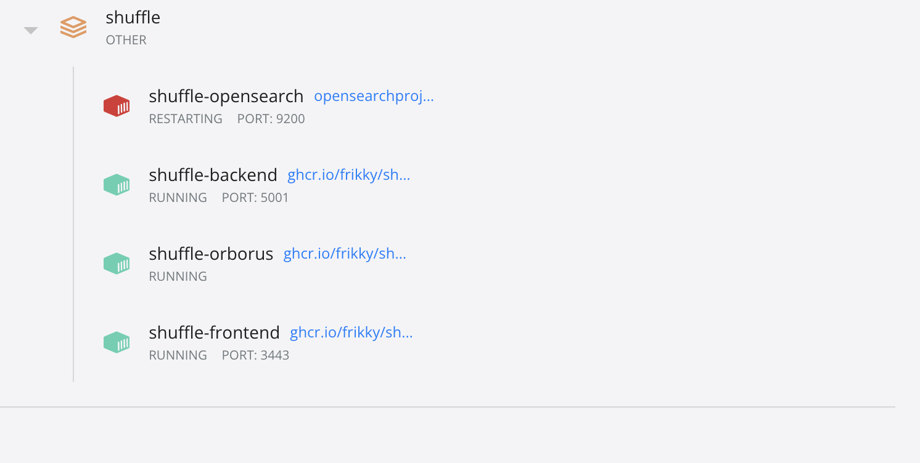Viewport: 920px width, 463px height.
Task: Click the shuffle stack name label
Action: click(x=133, y=17)
